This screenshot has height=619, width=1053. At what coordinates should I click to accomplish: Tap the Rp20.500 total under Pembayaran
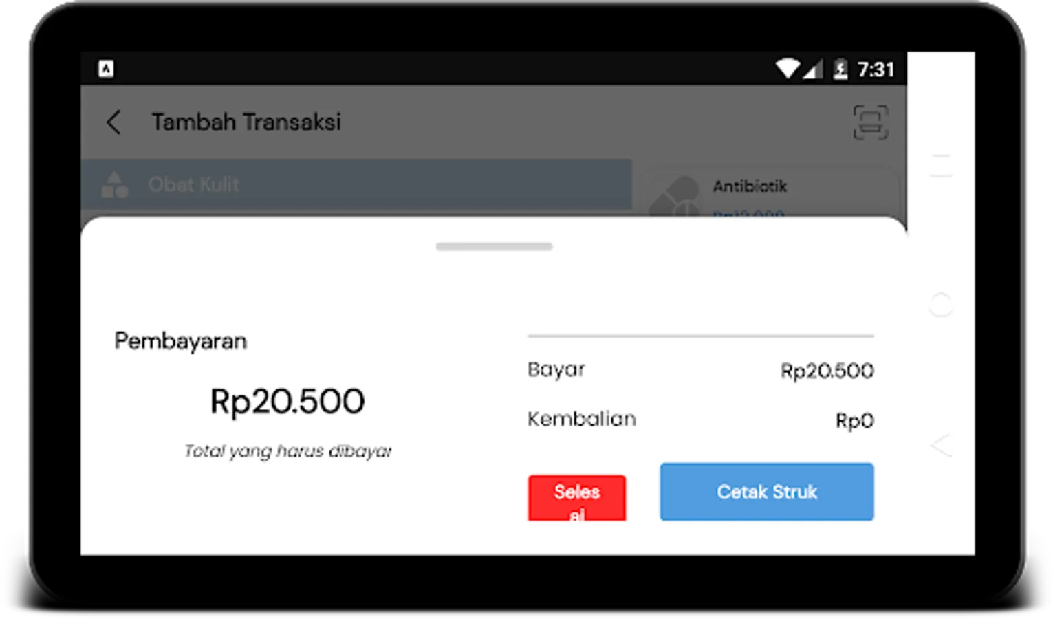[x=287, y=402]
